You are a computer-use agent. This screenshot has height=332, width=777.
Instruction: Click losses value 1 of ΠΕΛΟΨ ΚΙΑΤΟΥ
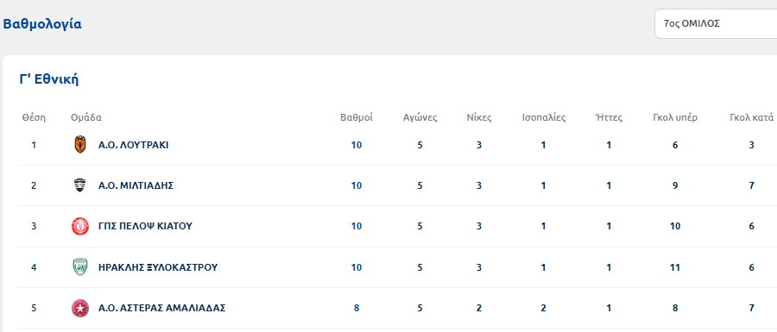pos(609,226)
